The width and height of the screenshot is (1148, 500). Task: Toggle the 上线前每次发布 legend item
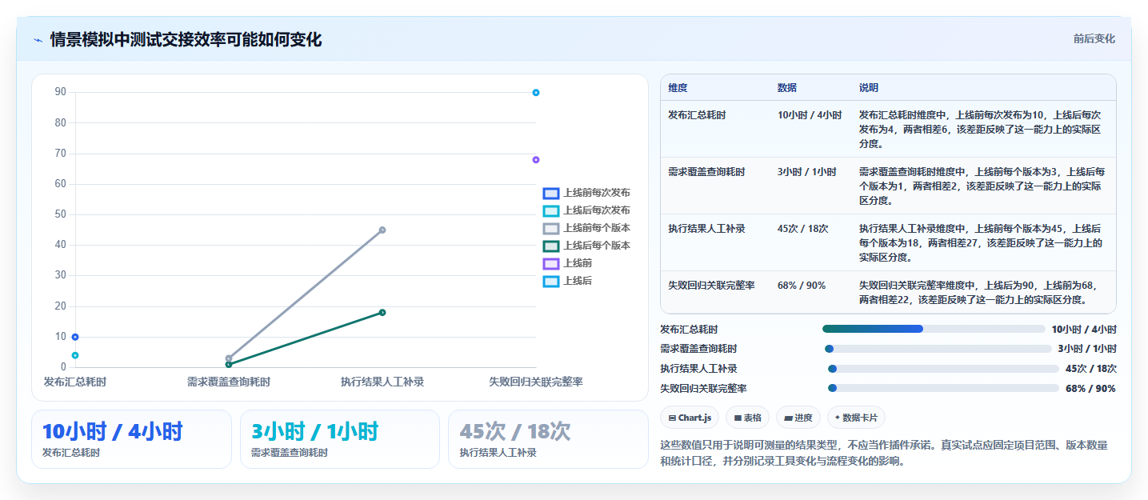pos(586,193)
